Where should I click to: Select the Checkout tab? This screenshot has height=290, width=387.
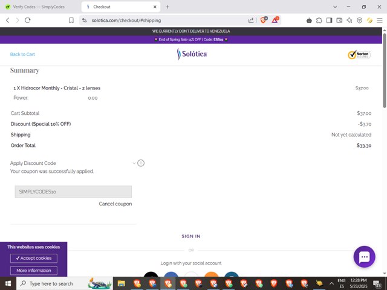click(x=120, y=7)
